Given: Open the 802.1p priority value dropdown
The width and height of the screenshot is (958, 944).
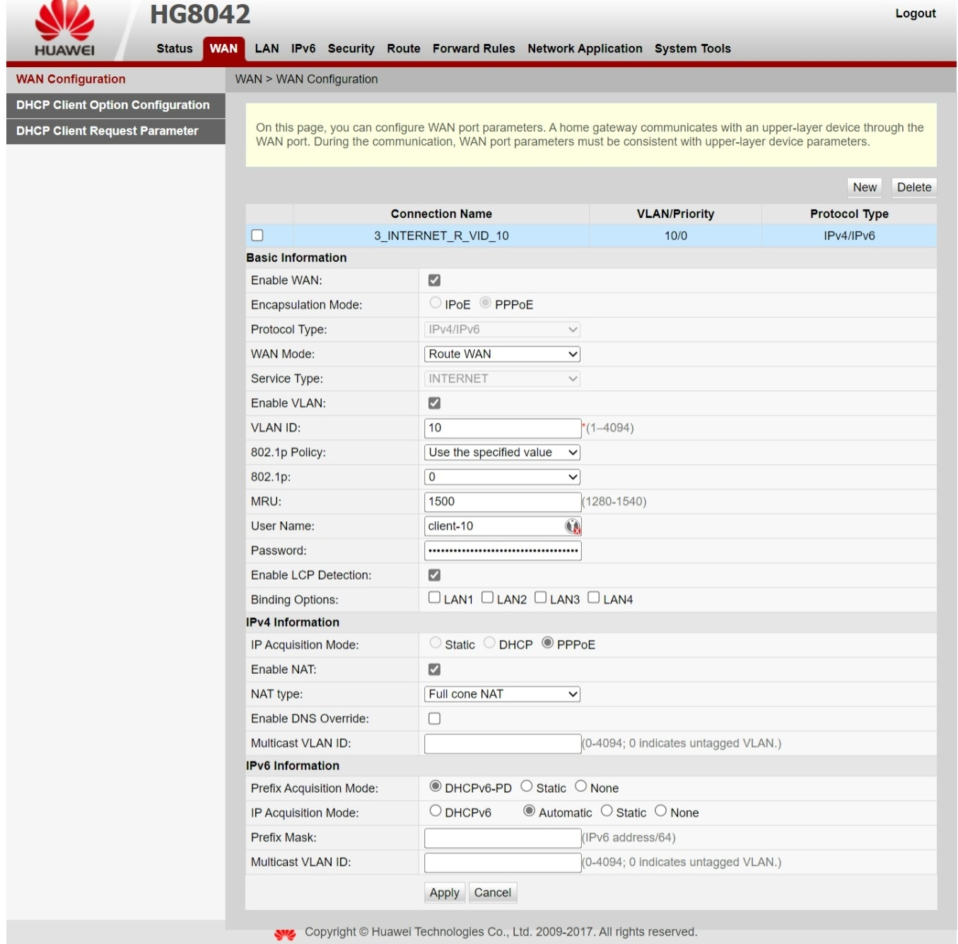Looking at the screenshot, I should click(x=502, y=477).
